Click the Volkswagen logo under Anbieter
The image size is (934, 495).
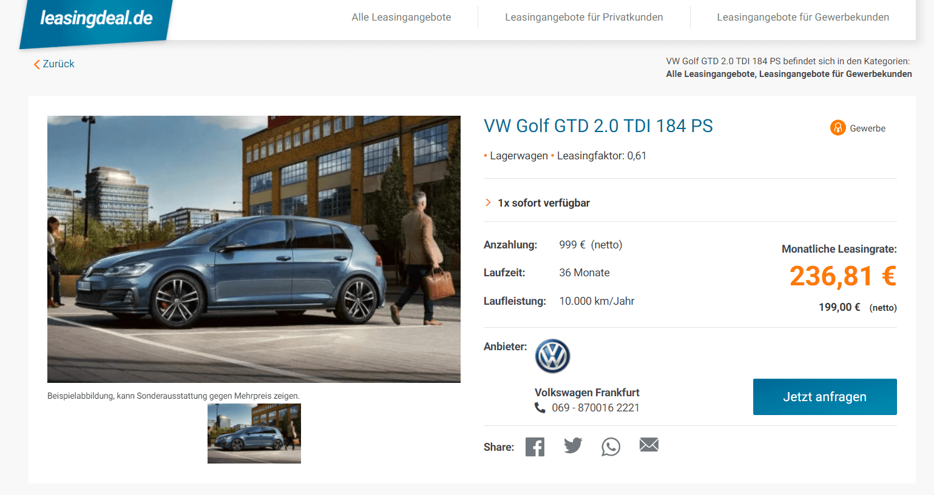(x=552, y=356)
